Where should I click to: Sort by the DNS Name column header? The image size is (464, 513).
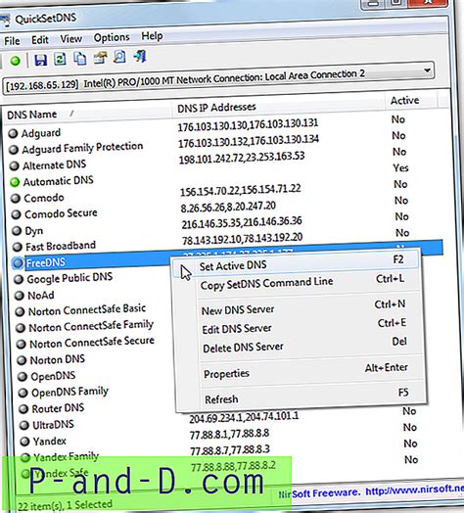[32, 115]
